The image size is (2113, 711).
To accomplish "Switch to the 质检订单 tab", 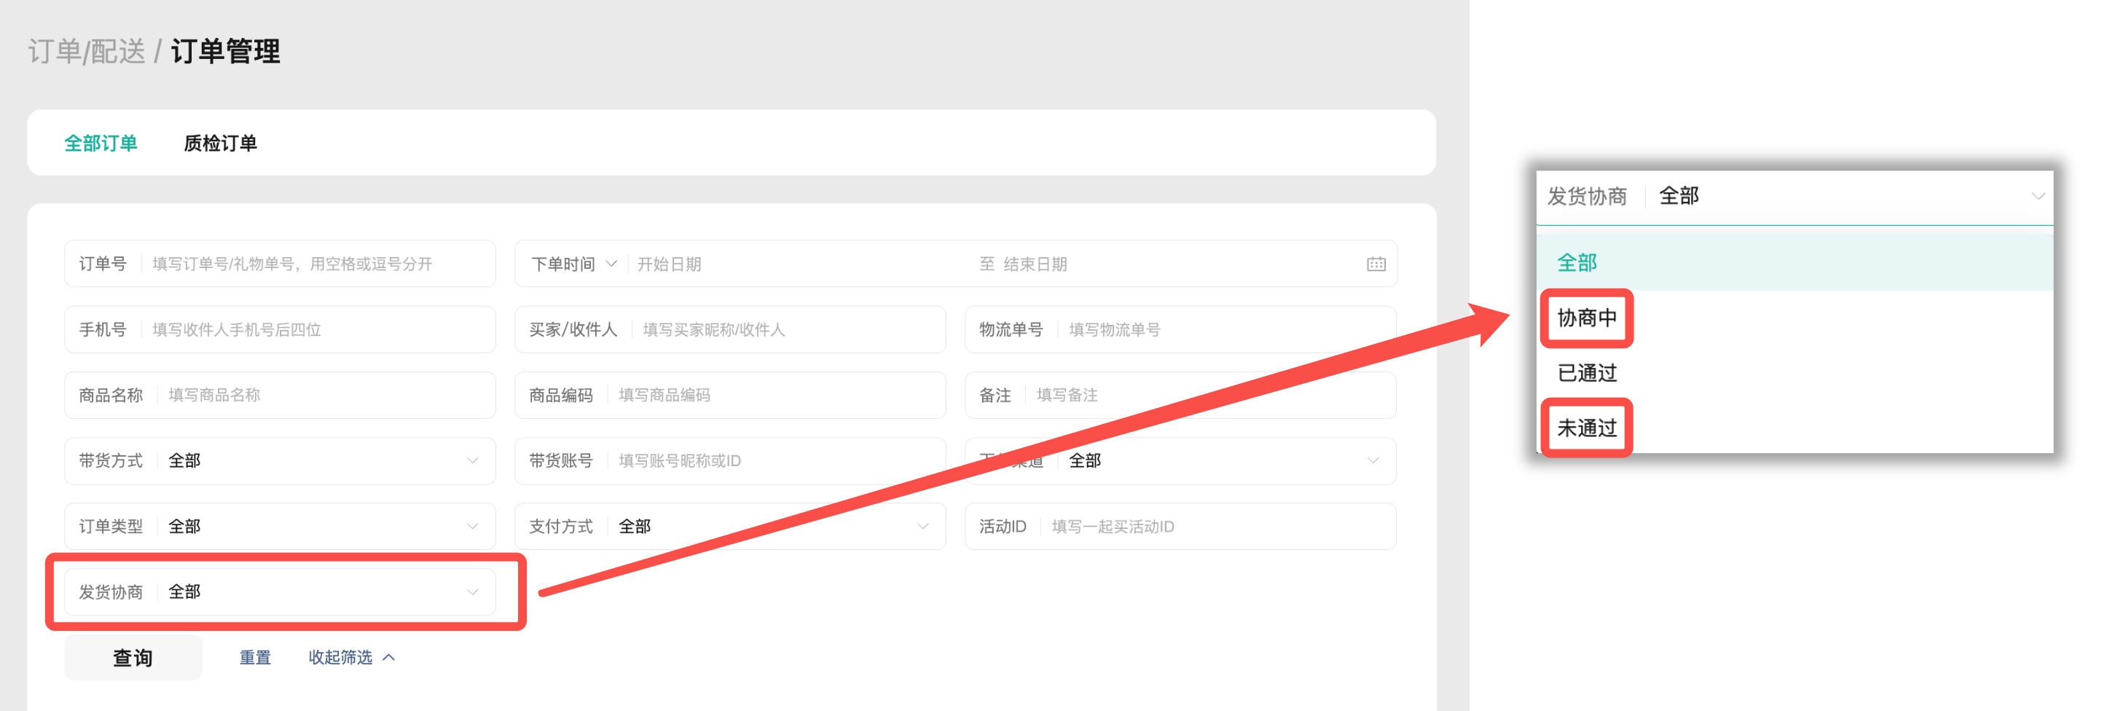I will [220, 144].
